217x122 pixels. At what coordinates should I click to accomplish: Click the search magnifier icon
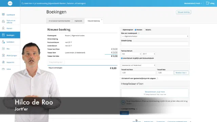[x=23, y=3]
